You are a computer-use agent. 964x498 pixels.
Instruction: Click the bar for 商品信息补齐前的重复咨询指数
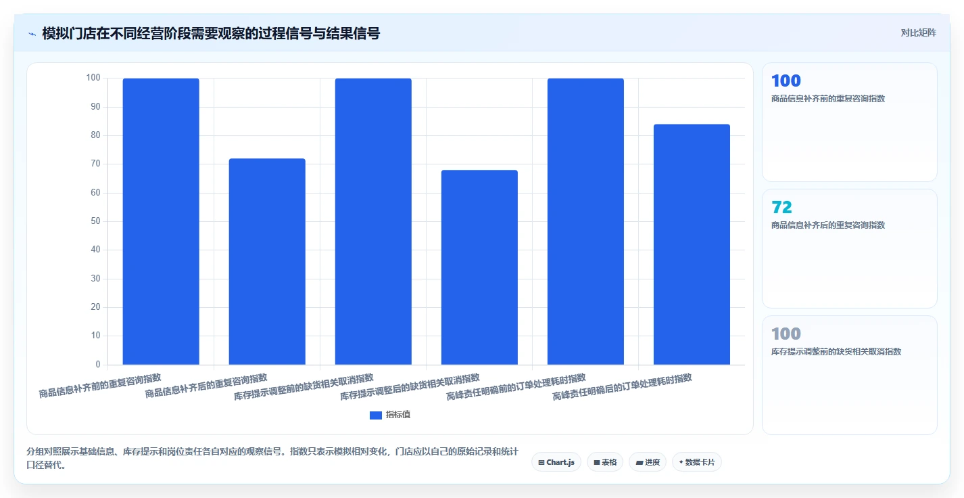pyautogui.click(x=161, y=221)
